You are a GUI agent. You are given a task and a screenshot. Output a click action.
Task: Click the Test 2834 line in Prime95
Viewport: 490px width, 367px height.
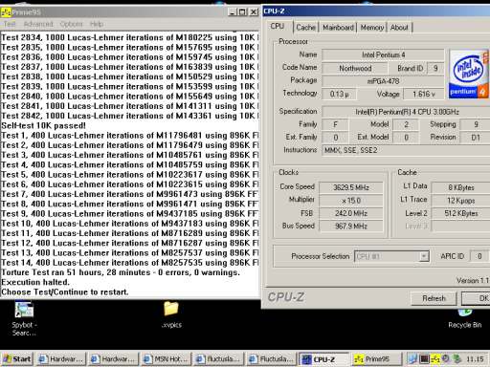[129, 37]
